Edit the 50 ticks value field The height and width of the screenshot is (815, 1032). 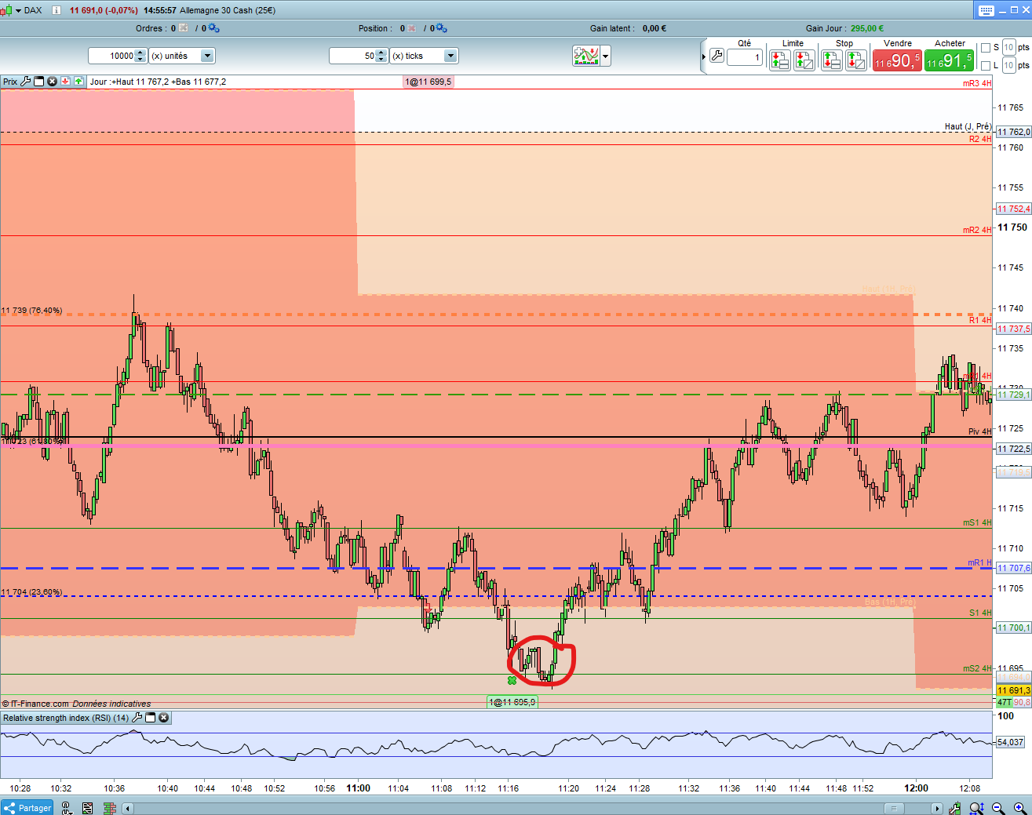(x=352, y=56)
